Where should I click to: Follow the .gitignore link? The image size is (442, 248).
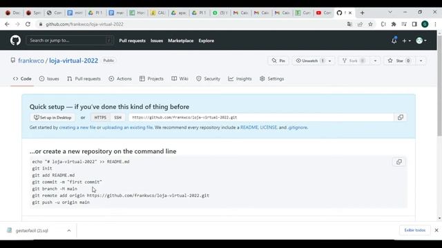click(x=298, y=127)
